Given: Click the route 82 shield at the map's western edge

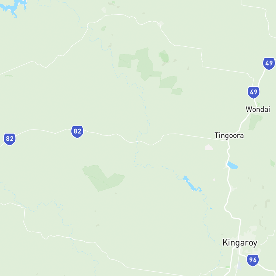Looking at the screenshot, I should click(x=10, y=139).
